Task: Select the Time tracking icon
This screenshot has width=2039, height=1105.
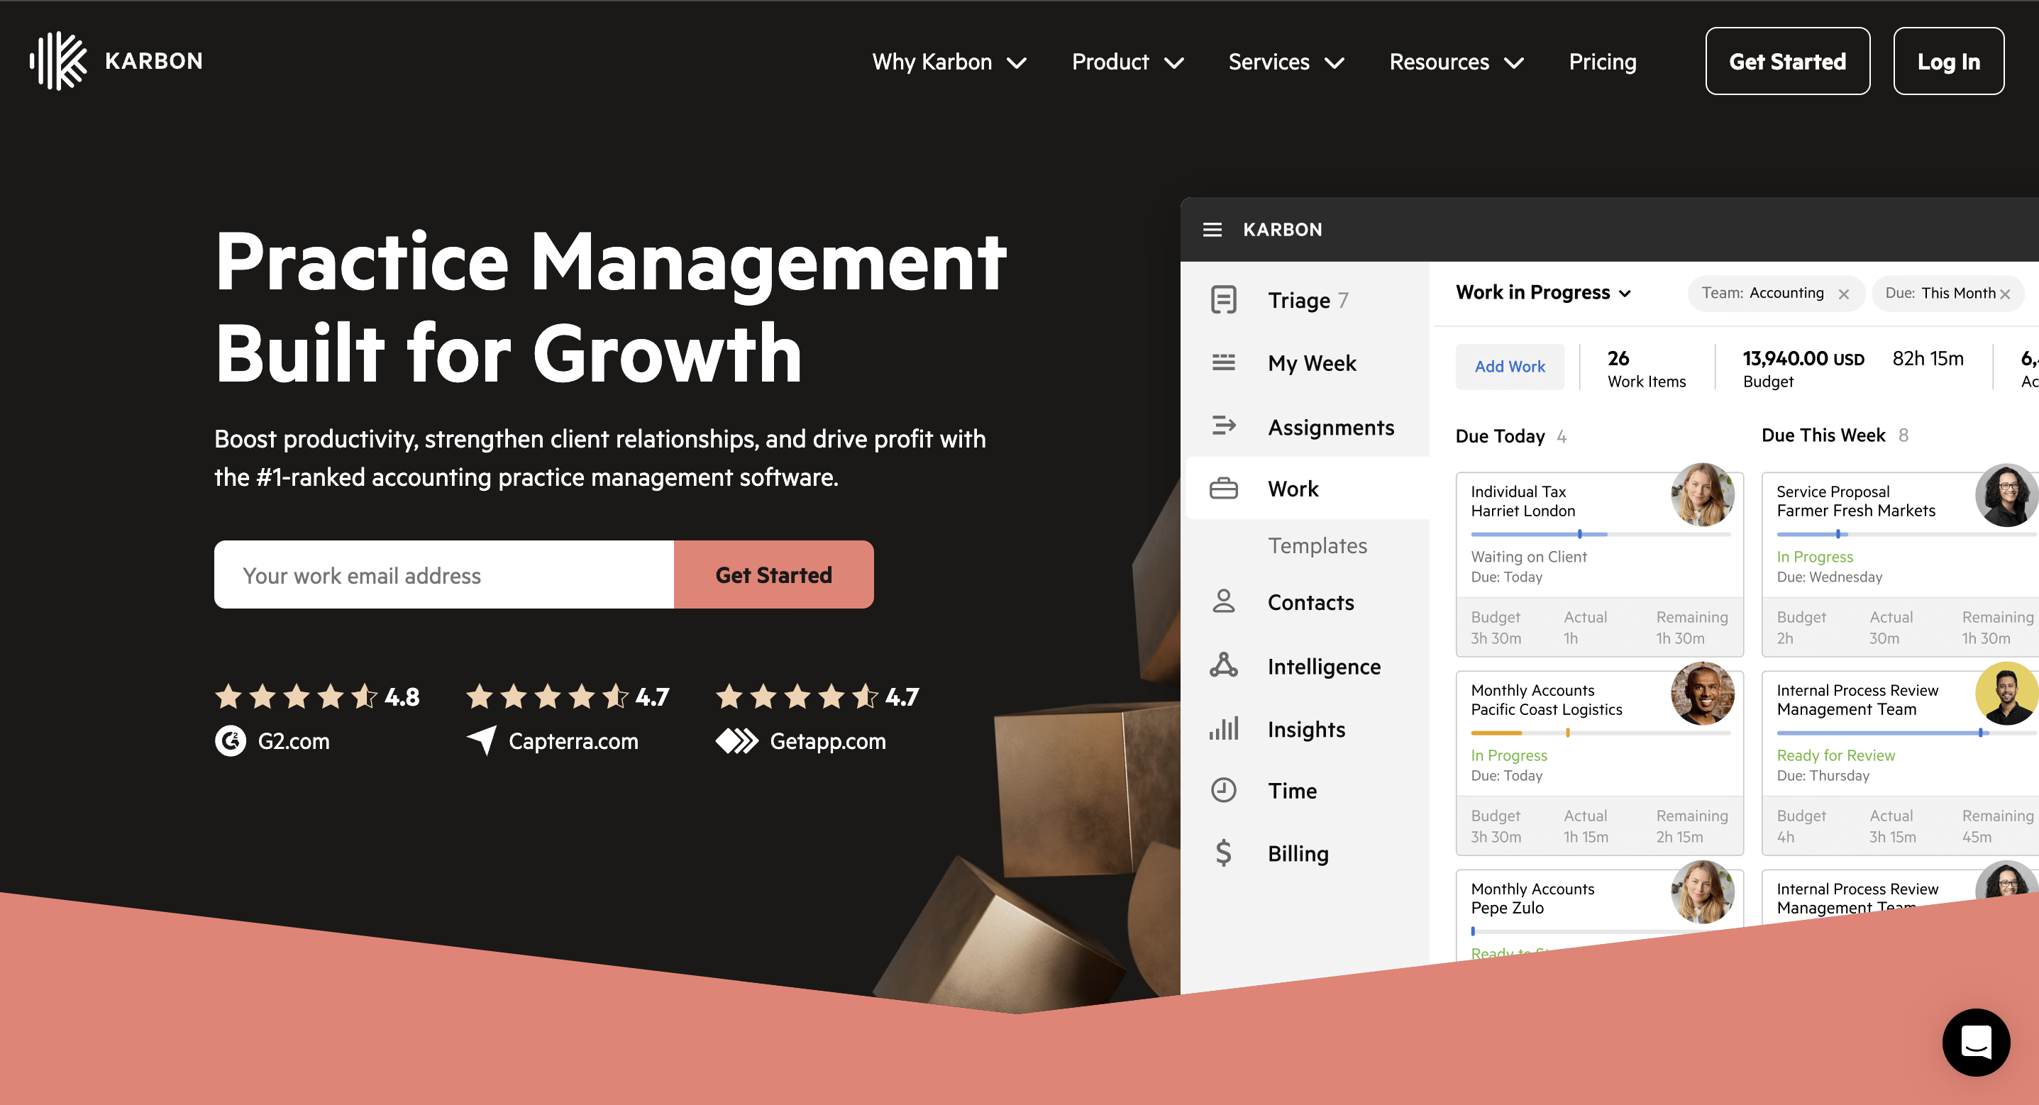Action: click(1222, 788)
